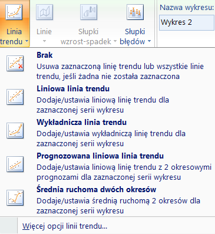Click the Słupki wzrost-spadek icon
This screenshot has height=234, width=215.
(88, 12)
